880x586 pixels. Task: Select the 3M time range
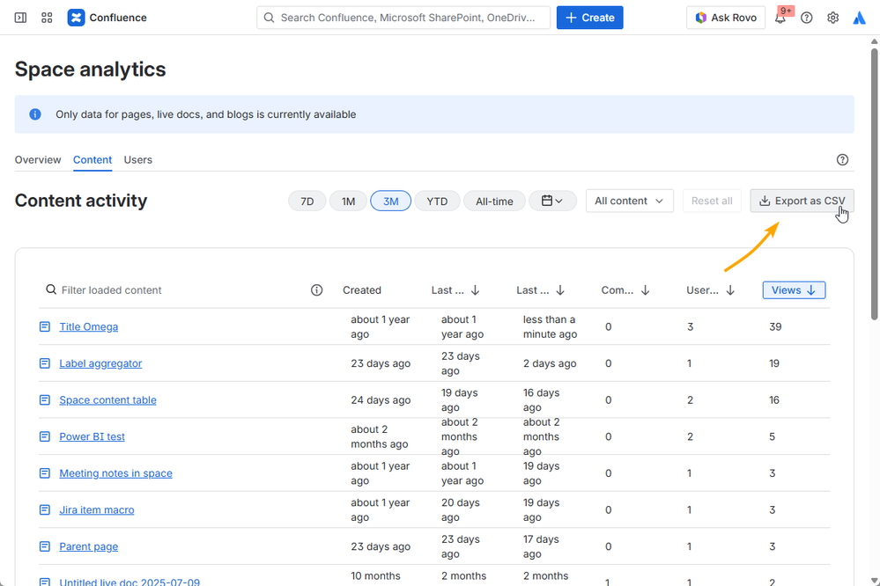coord(390,201)
